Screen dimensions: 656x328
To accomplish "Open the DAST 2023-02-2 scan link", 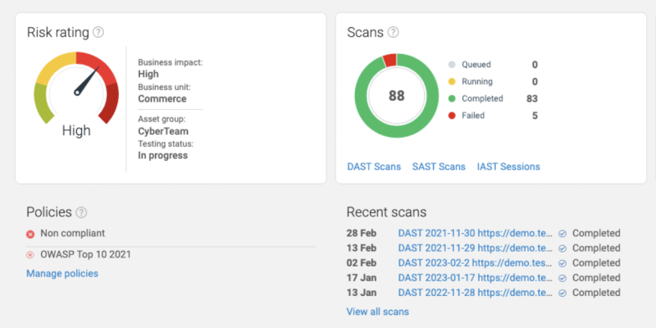I will coord(476,263).
